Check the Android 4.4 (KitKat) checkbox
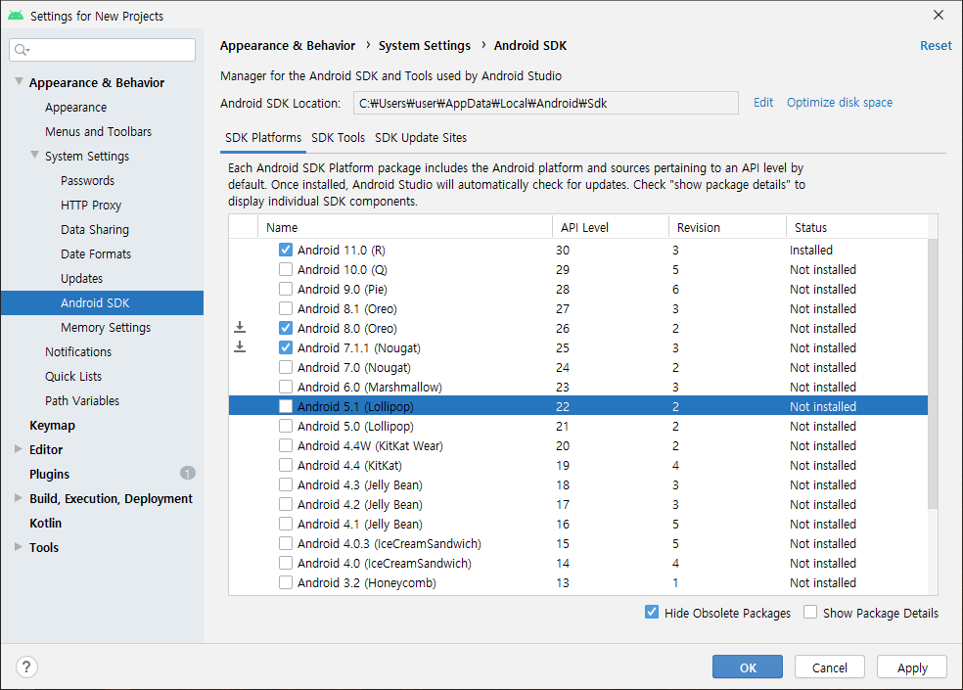The width and height of the screenshot is (963, 690). (x=286, y=465)
